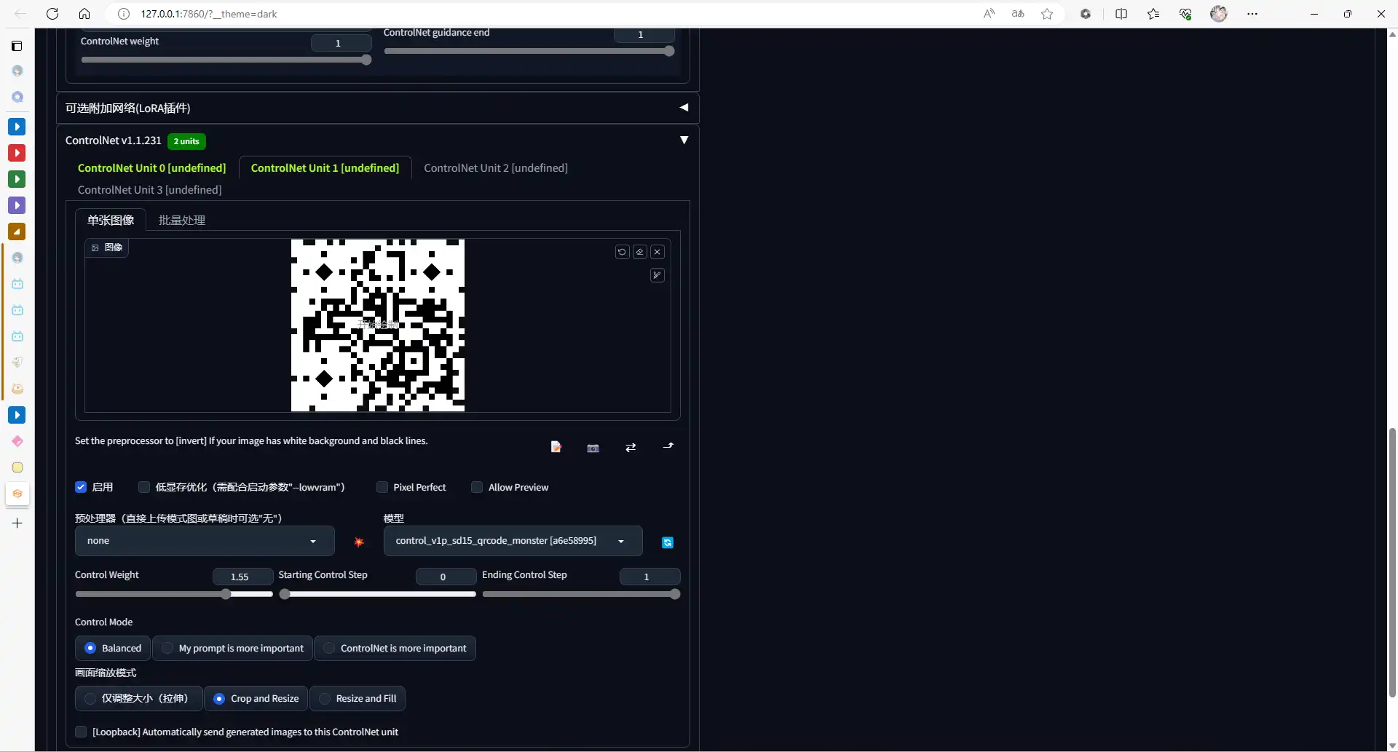The height and width of the screenshot is (752, 1398).
Task: Refresh the ControlNet model list
Action: pos(667,542)
